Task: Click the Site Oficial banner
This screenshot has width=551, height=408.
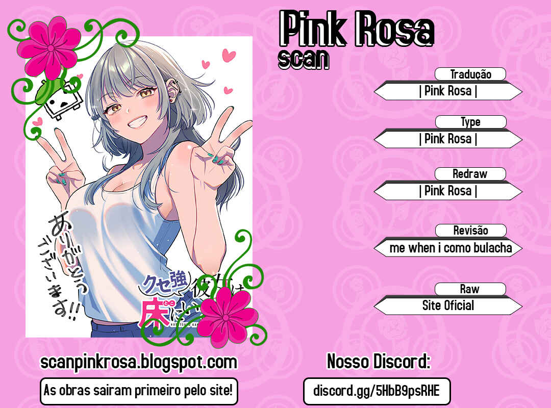Action: click(448, 305)
